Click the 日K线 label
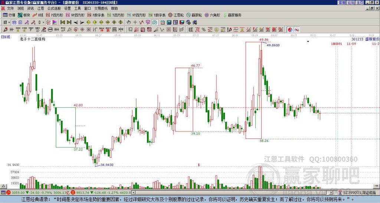The width and height of the screenshot is (380, 203). 6,37
